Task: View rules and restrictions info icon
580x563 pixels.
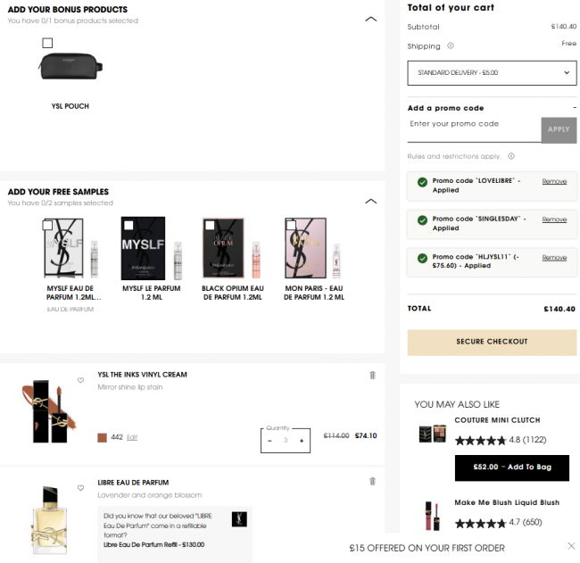Action: 511,156
